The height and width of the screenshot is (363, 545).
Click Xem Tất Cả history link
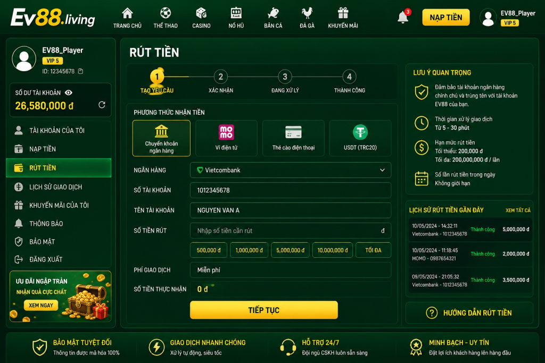(x=518, y=210)
